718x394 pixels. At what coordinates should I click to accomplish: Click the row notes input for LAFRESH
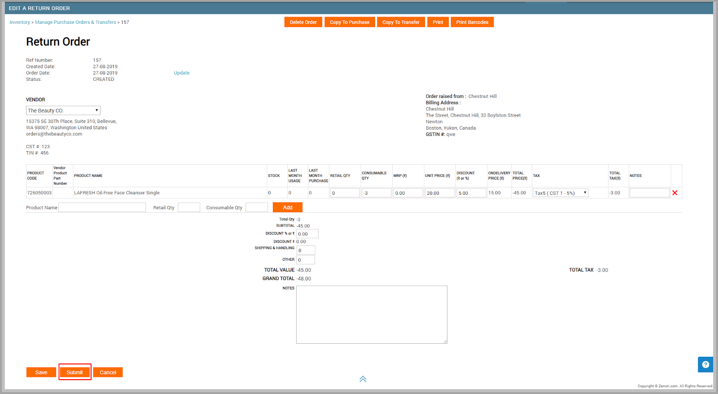pyautogui.click(x=650, y=193)
